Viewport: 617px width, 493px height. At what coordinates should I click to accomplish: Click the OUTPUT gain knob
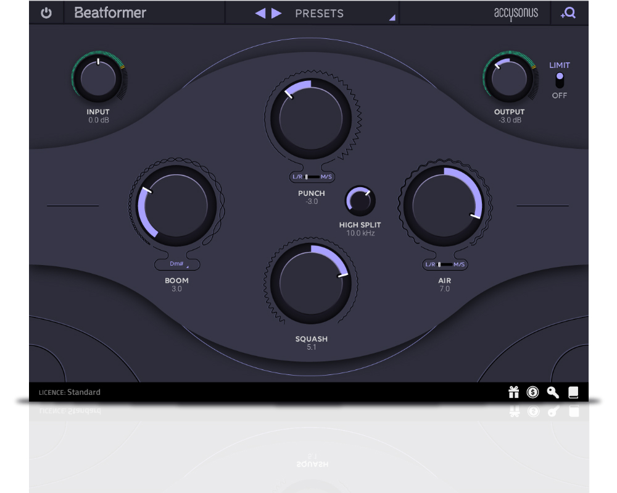point(510,78)
